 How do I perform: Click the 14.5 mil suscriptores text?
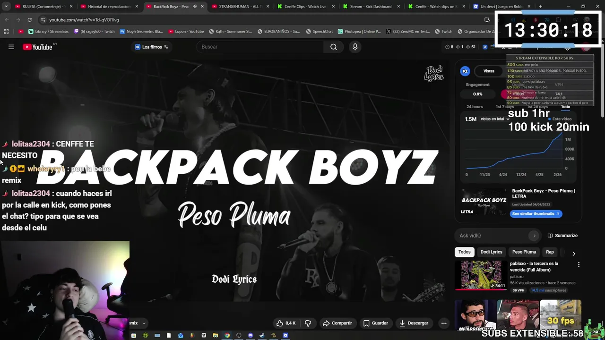click(548, 290)
